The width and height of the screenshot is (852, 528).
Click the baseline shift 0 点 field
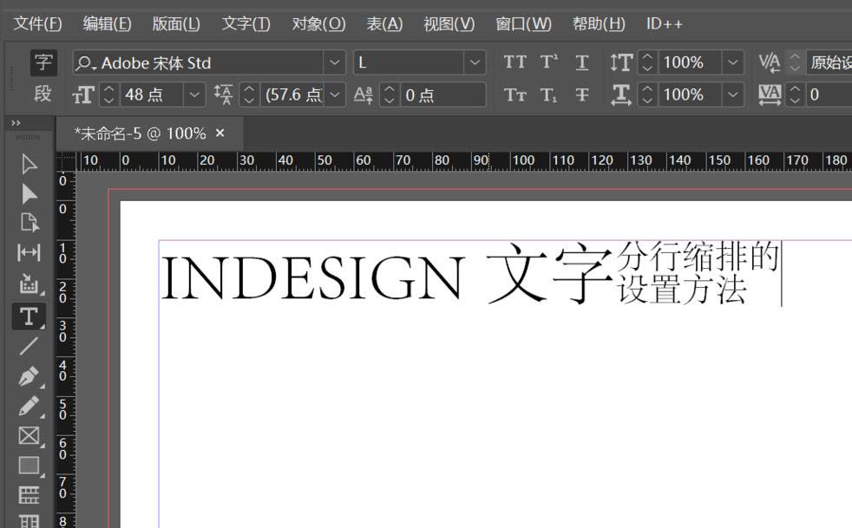pyautogui.click(x=441, y=95)
